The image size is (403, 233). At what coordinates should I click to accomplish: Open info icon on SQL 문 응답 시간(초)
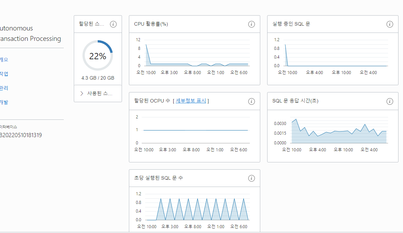point(389,101)
